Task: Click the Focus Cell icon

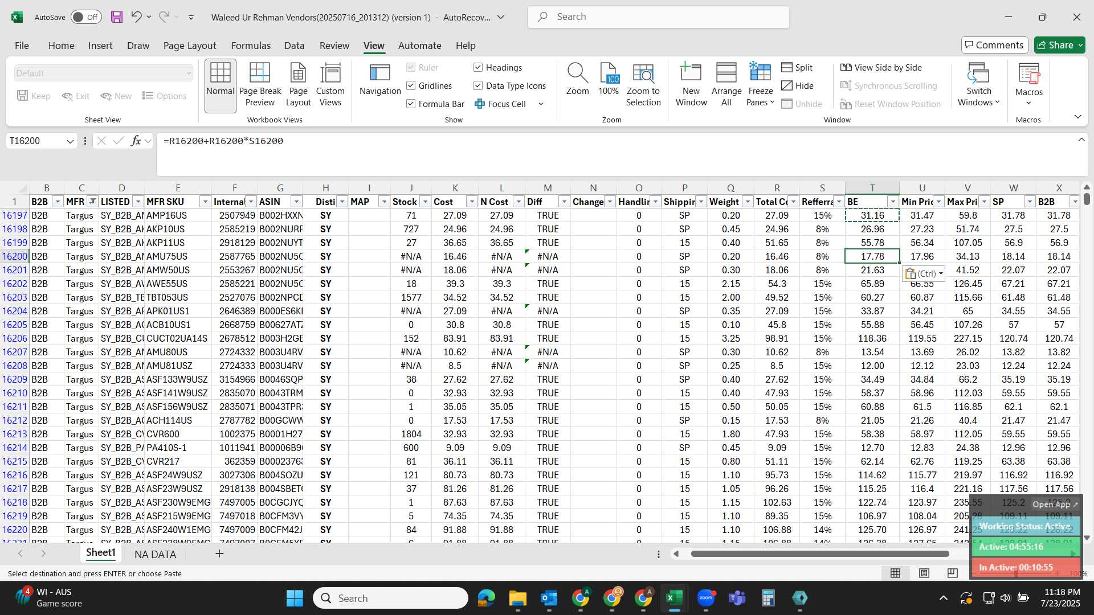Action: click(480, 104)
